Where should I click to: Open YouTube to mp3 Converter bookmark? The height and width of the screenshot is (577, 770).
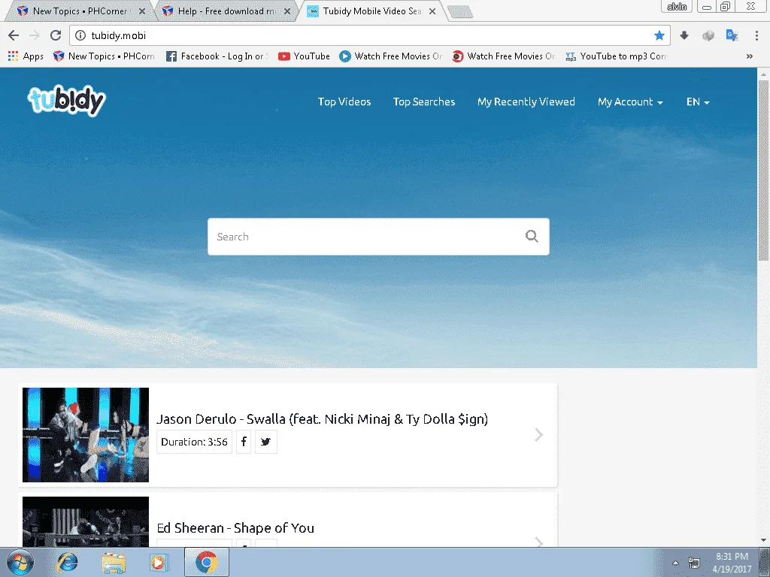click(617, 56)
